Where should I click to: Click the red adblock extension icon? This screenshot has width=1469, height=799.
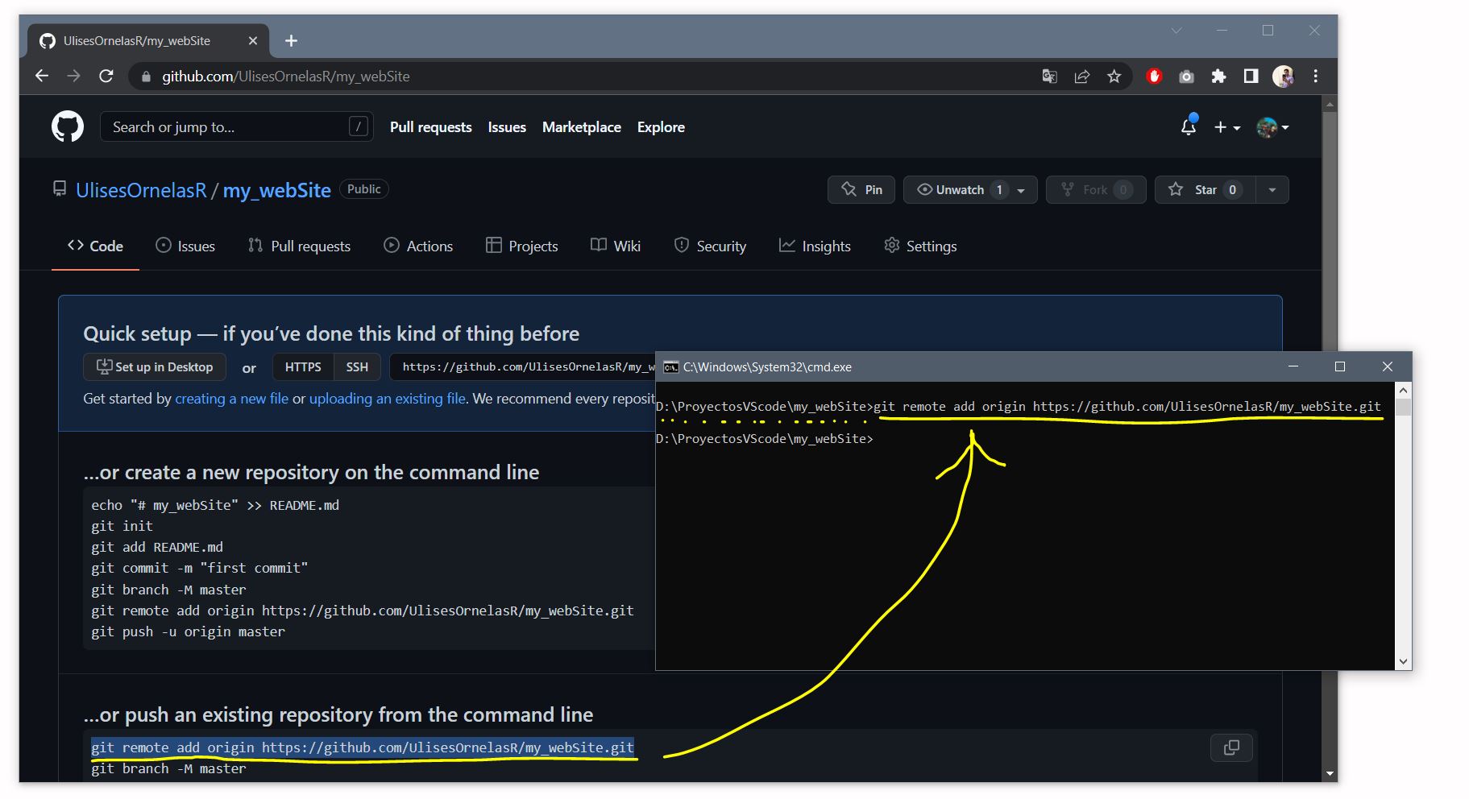coord(1154,76)
